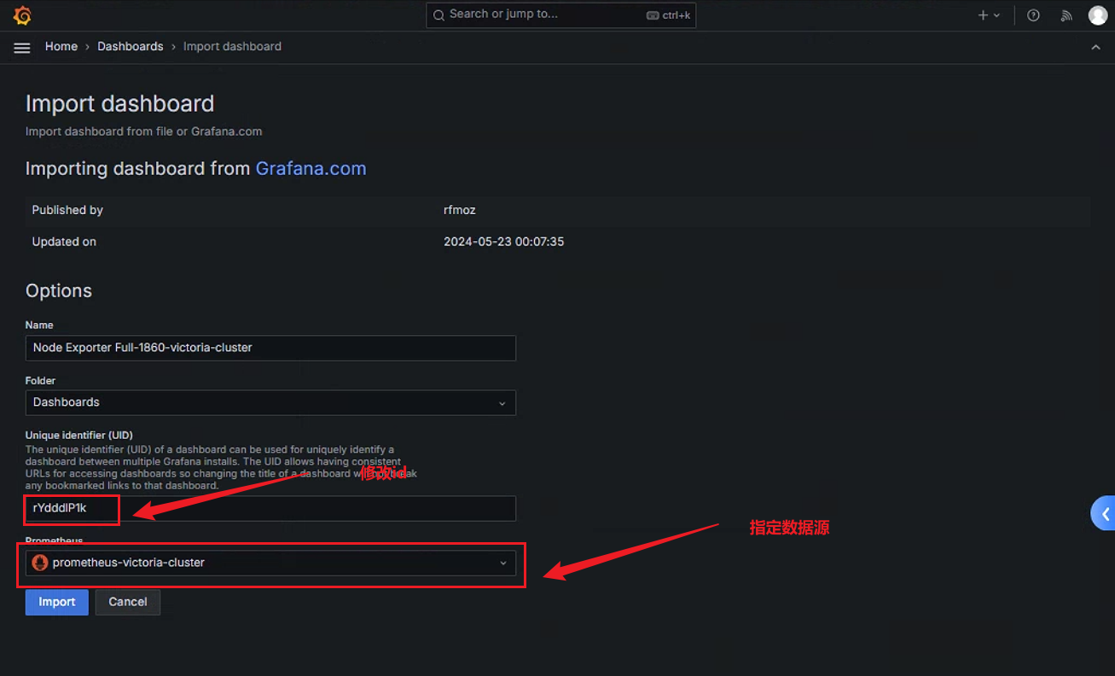Click the Options section heading

tap(59, 291)
